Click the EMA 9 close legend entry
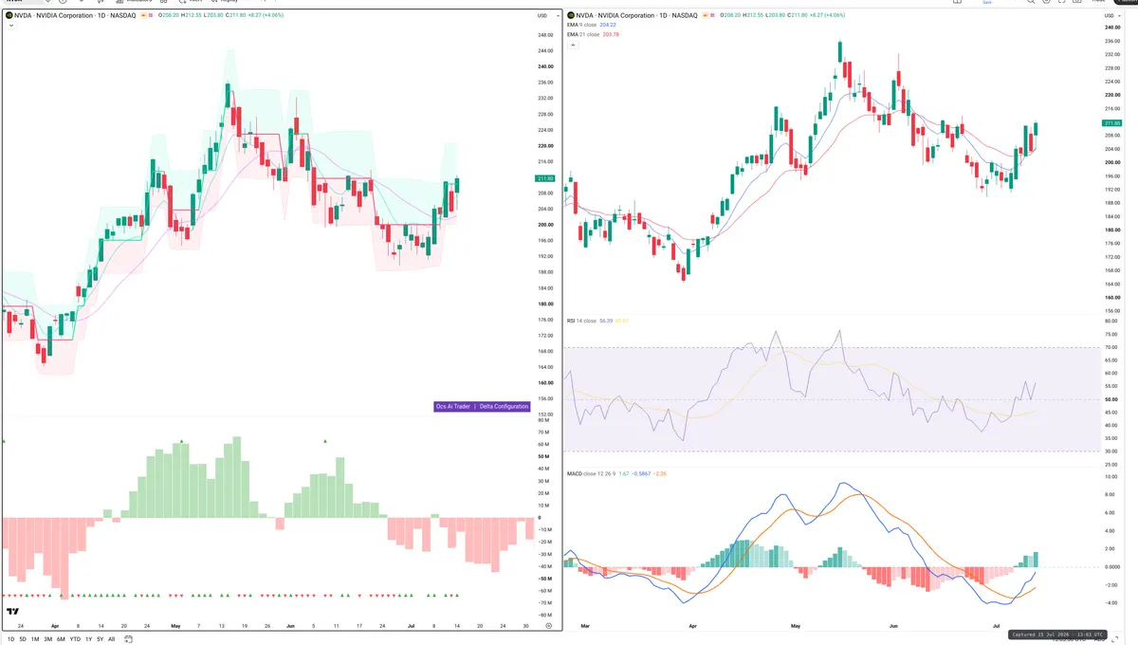1138x645 pixels. coord(583,25)
